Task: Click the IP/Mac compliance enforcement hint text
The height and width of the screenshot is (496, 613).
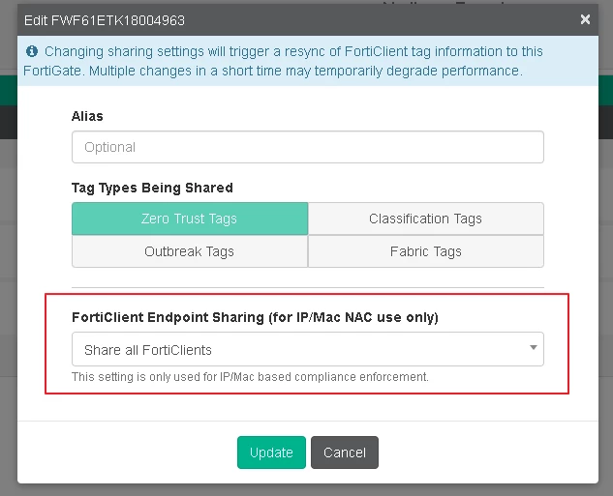Action: [x=250, y=377]
